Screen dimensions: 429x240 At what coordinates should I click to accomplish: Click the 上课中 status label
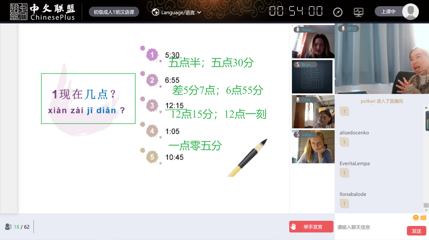tap(388, 12)
